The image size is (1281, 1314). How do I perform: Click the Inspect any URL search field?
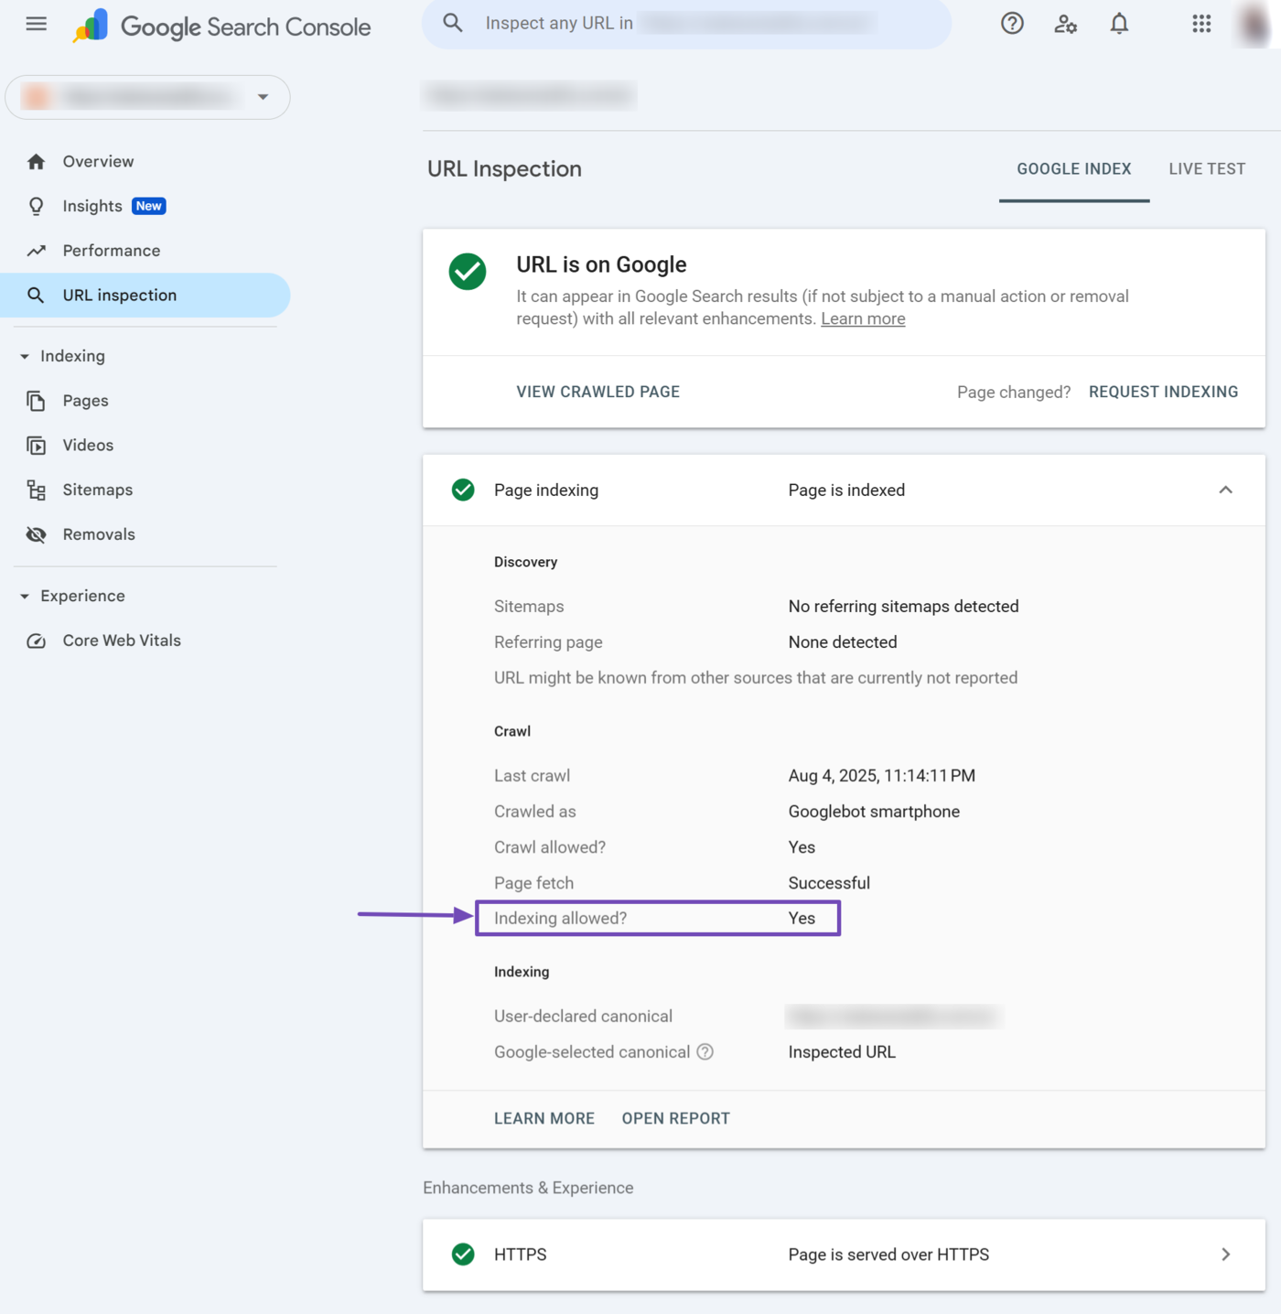tap(686, 23)
